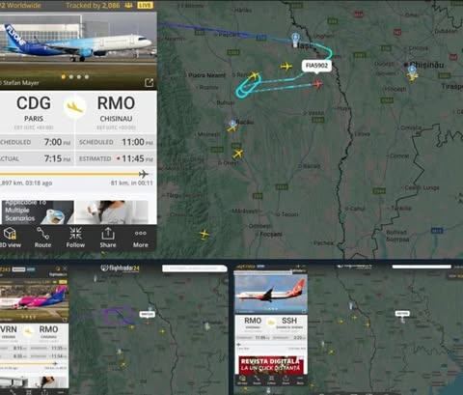This screenshot has width=463, height=395.
Task: Share this flight
Action: [x=108, y=238]
